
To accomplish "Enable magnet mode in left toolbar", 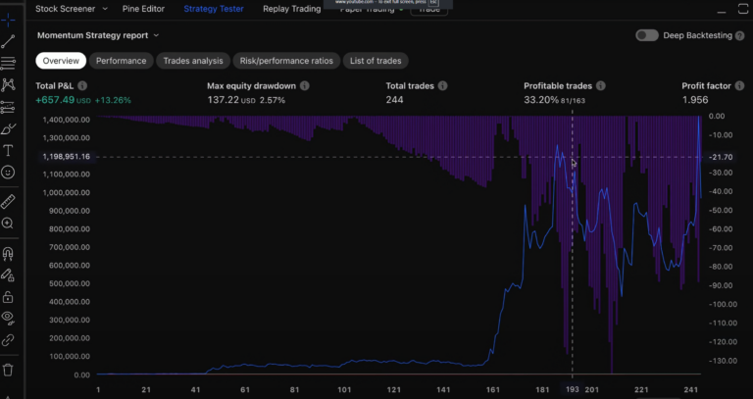I will (x=8, y=254).
